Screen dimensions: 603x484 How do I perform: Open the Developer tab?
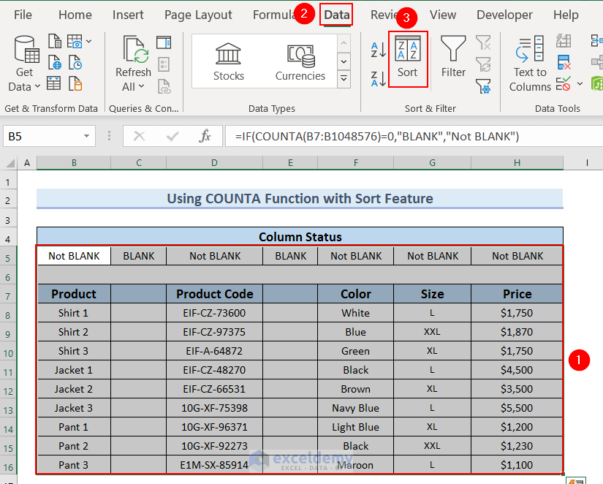point(504,15)
